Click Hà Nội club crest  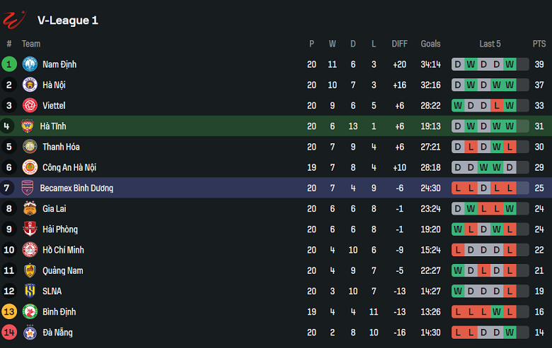click(30, 85)
